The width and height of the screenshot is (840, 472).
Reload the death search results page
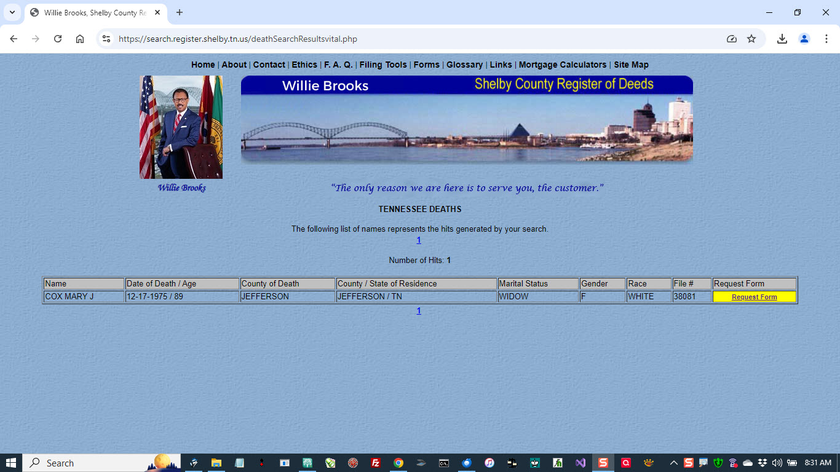[x=58, y=39]
